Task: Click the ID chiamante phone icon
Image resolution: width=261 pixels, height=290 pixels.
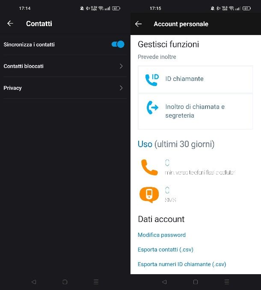Action: click(152, 79)
